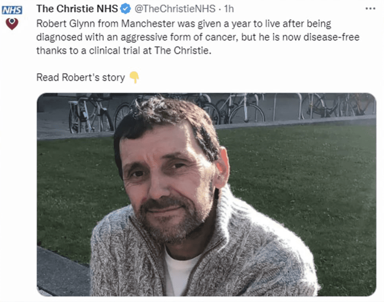Click the blue verified badge next to the name
The image size is (384, 302).
pos(126,9)
